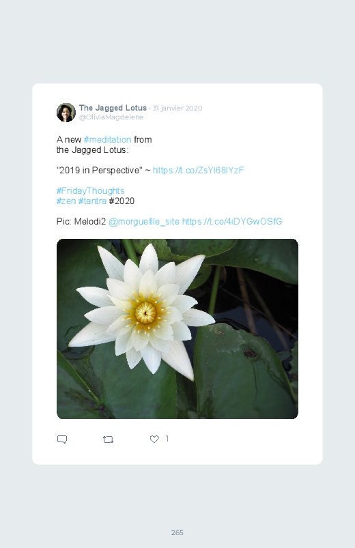Open the 4iDYGwOSfG t.co link
355x548 pixels.
232,222
